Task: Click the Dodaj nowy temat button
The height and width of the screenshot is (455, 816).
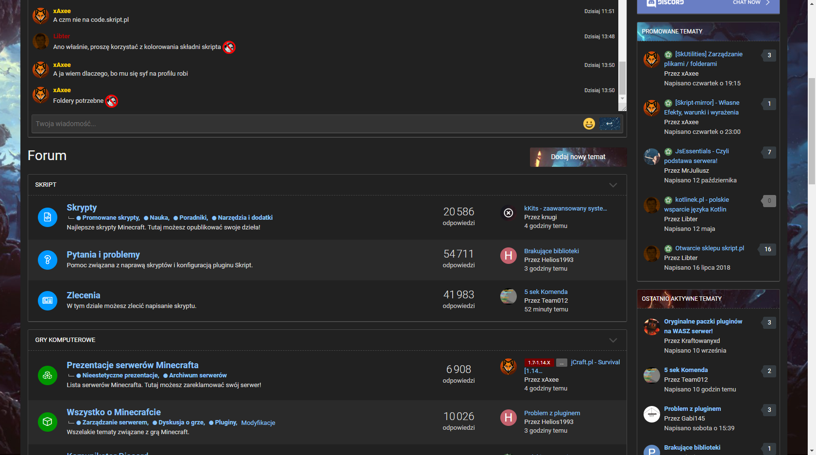Action: tap(578, 157)
